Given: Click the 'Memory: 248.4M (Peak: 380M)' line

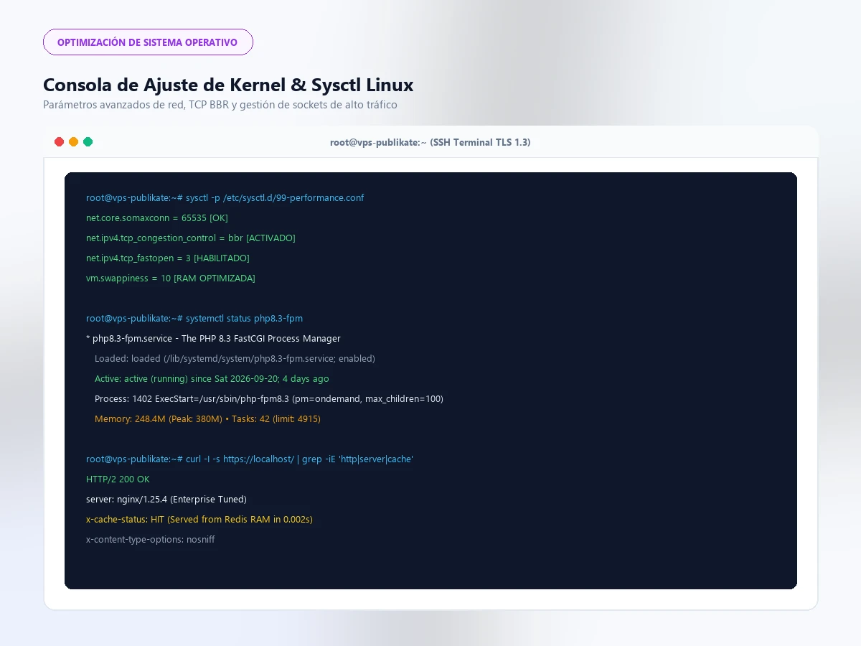Looking at the screenshot, I should click(207, 418).
